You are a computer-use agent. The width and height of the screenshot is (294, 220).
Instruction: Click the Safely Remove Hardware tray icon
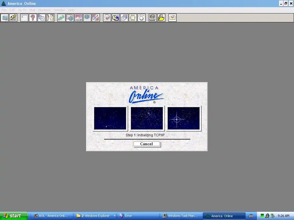pos(273,216)
